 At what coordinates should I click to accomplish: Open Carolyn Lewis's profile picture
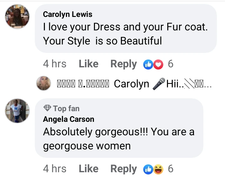[x=17, y=16]
